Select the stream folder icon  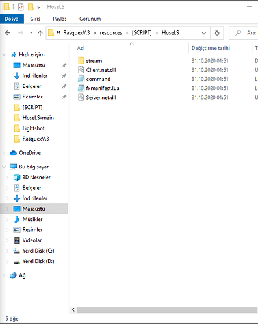point(81,60)
